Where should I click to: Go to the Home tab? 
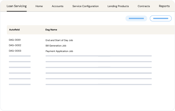click(39, 6)
